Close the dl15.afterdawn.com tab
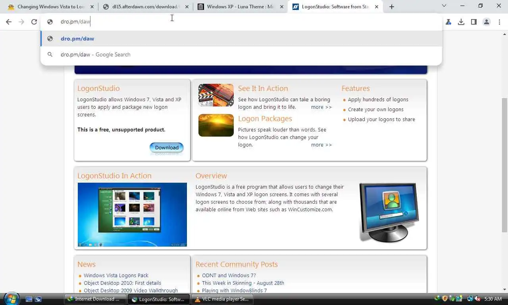Screen dimensions: 508x305 point(187,7)
